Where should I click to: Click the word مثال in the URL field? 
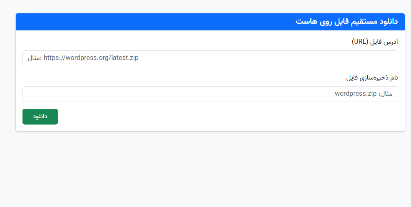35,58
